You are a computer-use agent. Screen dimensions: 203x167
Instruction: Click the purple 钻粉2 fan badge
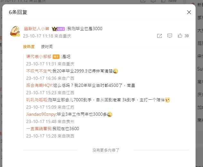[61, 29]
